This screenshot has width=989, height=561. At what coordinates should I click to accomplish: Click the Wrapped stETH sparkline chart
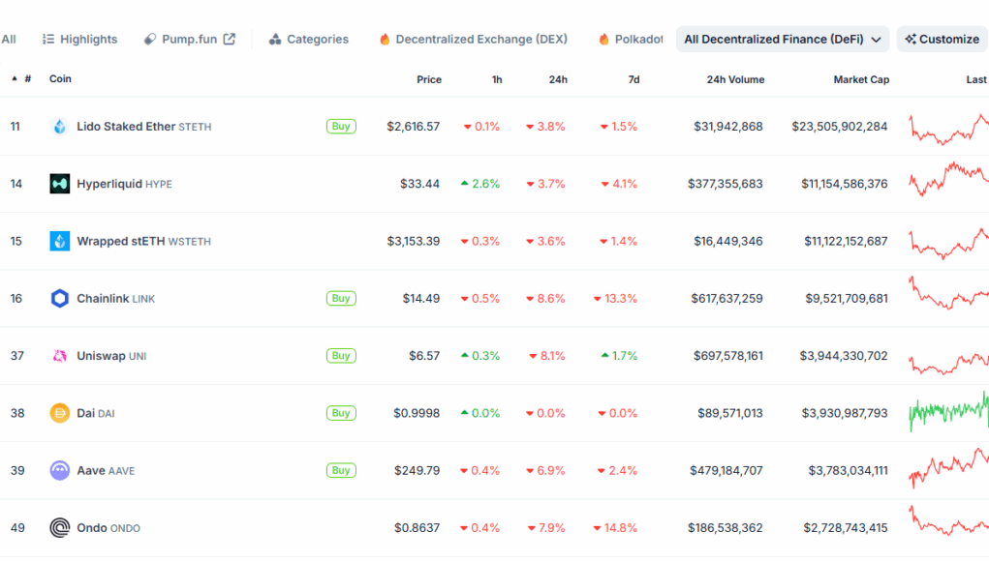(x=948, y=244)
